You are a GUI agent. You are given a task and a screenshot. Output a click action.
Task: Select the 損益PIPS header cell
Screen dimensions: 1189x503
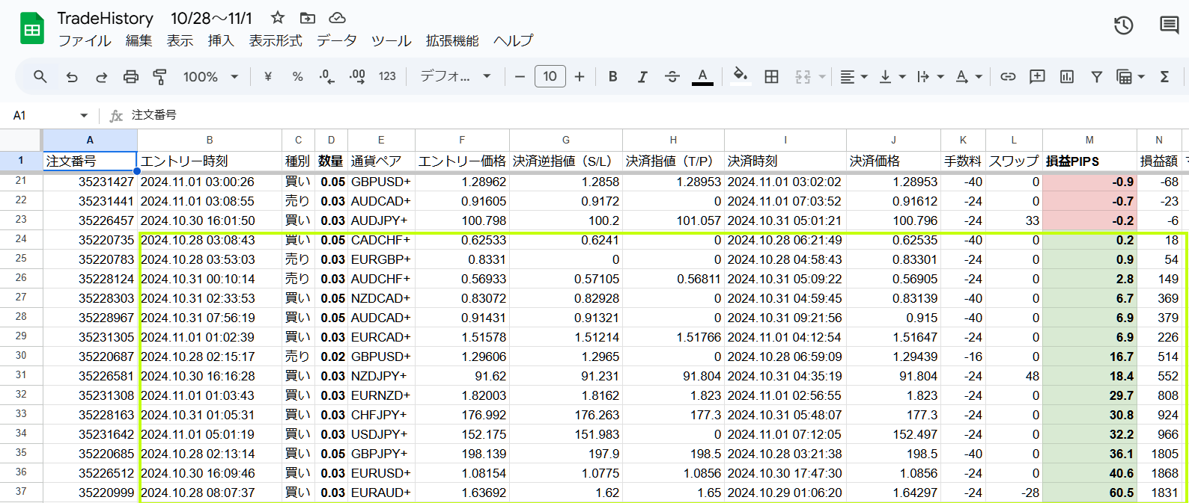(1089, 161)
